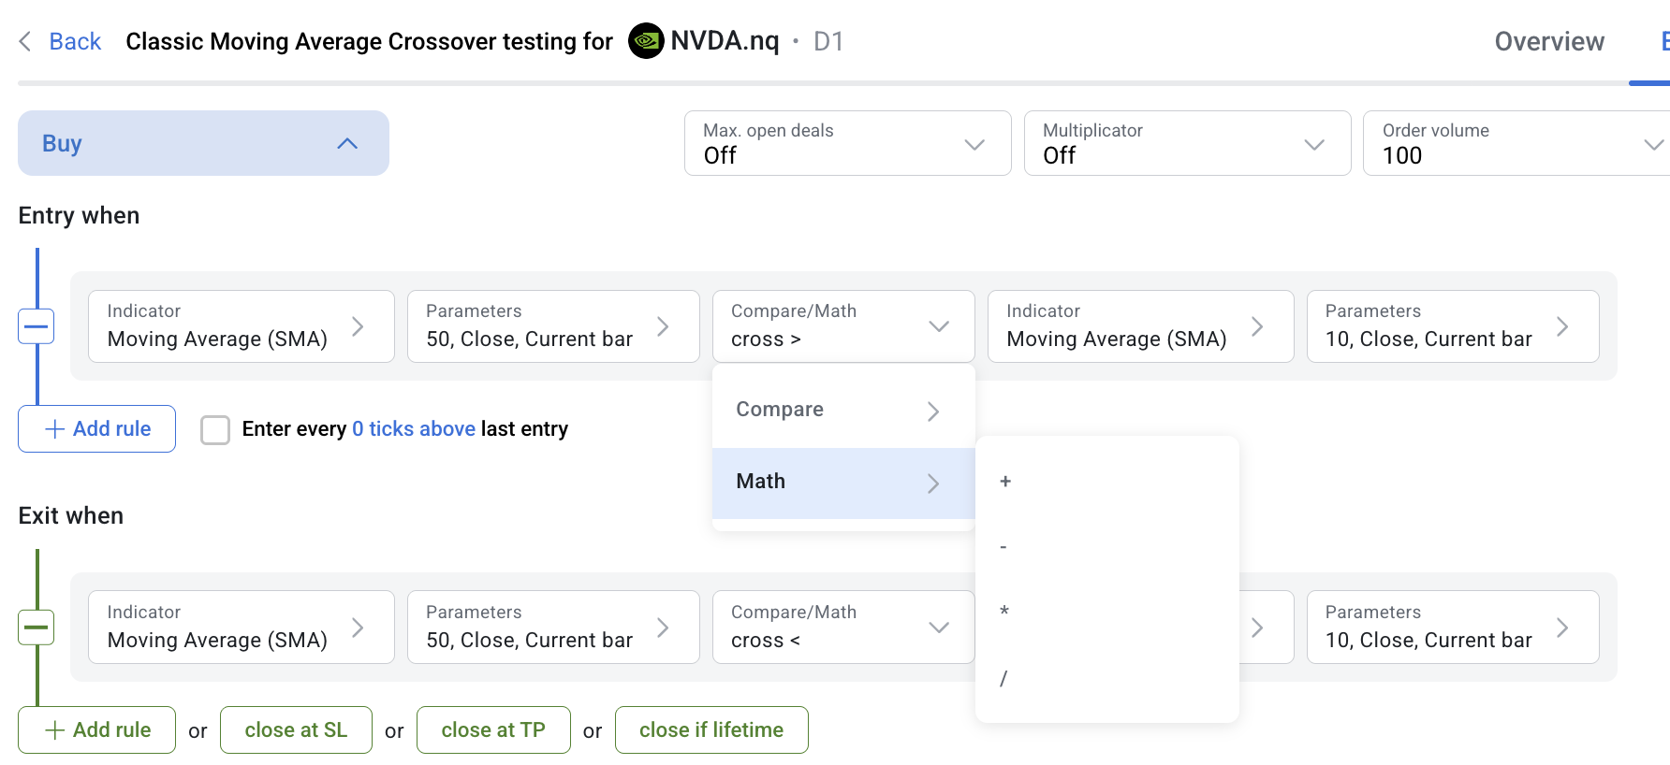Image resolution: width=1670 pixels, height=765 pixels.
Task: Select the Math submenu item
Action: tap(842, 483)
